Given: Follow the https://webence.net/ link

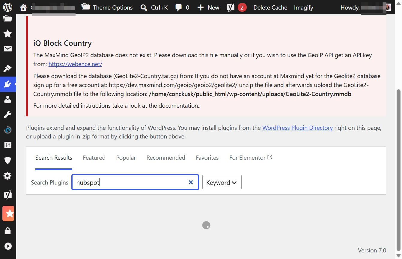Looking at the screenshot, I should click(76, 64).
